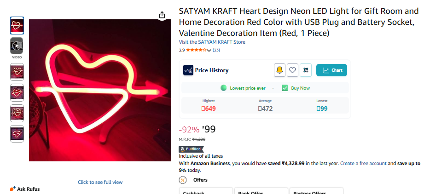This screenshot has height=194, width=424.
Task: Click the apps grid icon beside the heart
Action: pos(306,70)
